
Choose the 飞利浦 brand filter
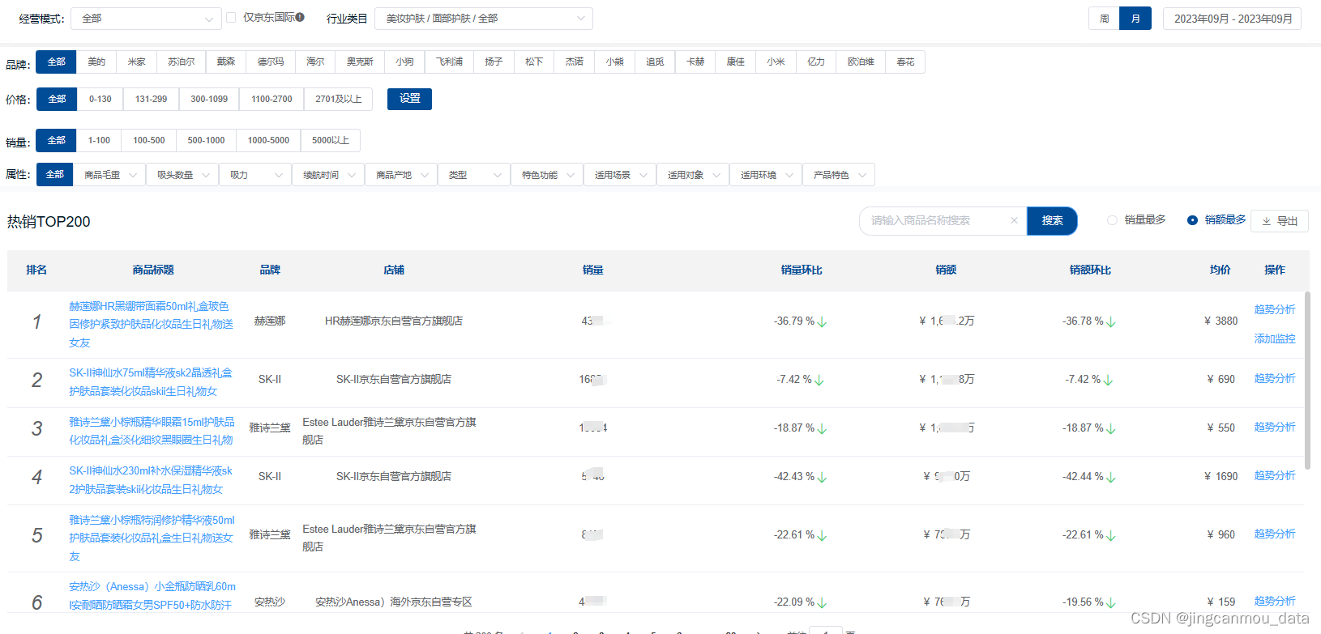coord(449,62)
